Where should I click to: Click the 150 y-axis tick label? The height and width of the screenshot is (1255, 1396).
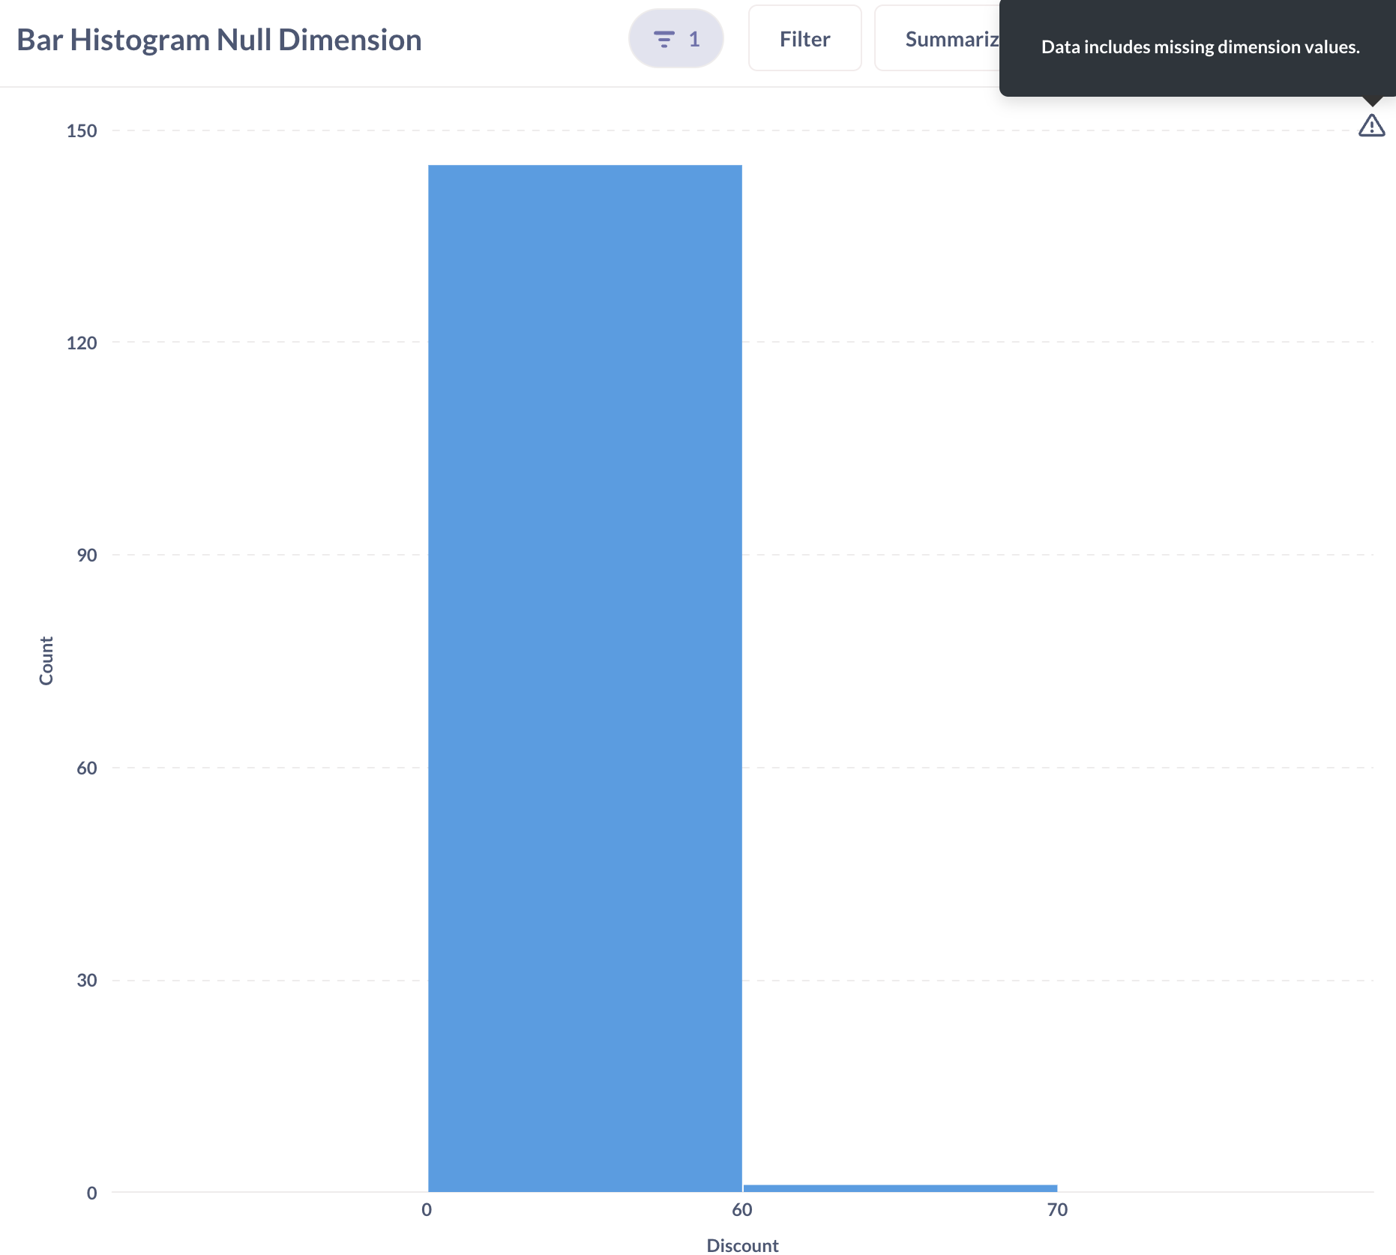point(82,130)
